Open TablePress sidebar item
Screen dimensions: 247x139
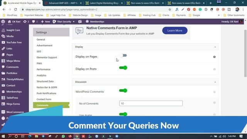[12, 98]
